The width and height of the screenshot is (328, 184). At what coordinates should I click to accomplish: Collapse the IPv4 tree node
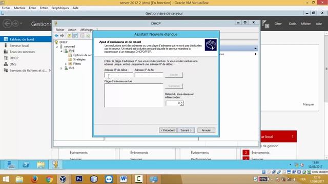[x=61, y=51]
